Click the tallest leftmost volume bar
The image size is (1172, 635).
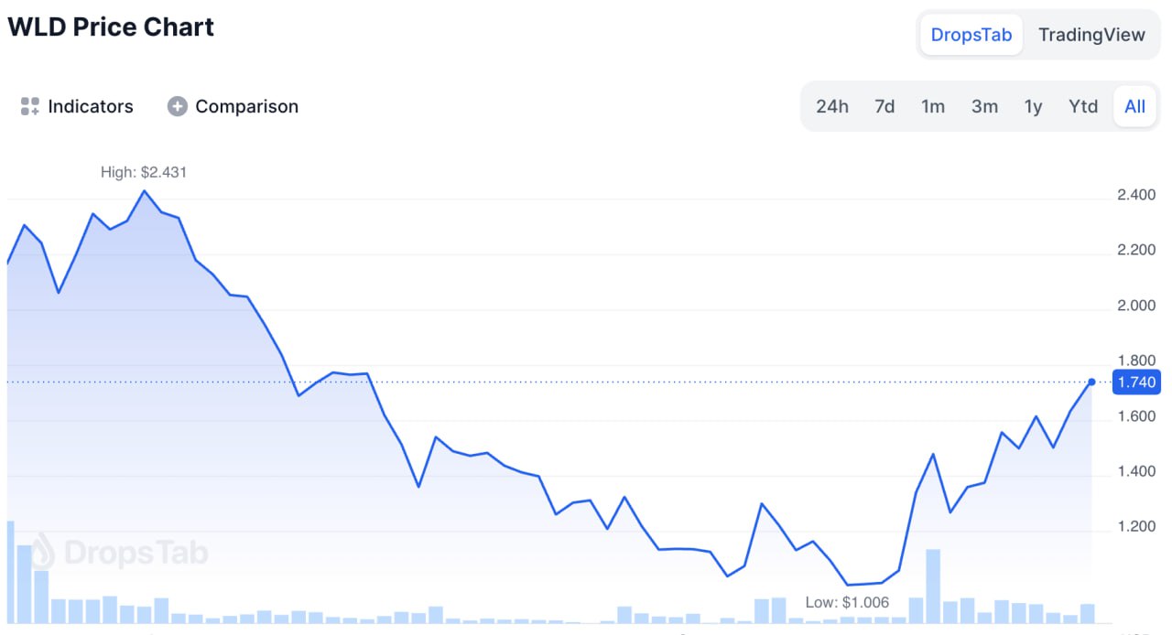(x=10, y=572)
